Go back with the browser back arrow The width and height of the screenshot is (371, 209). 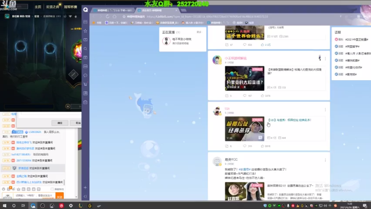coord(94,17)
